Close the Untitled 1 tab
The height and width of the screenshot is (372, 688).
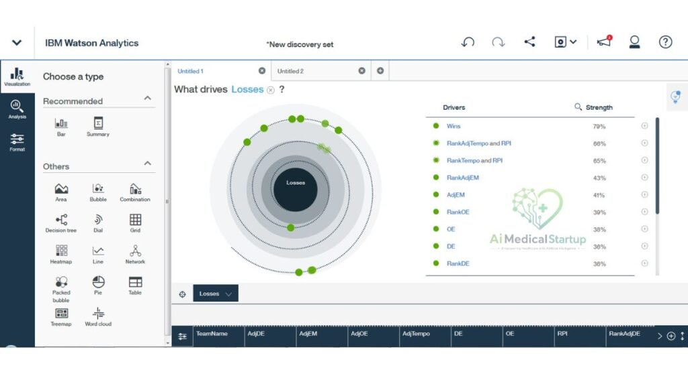(262, 70)
